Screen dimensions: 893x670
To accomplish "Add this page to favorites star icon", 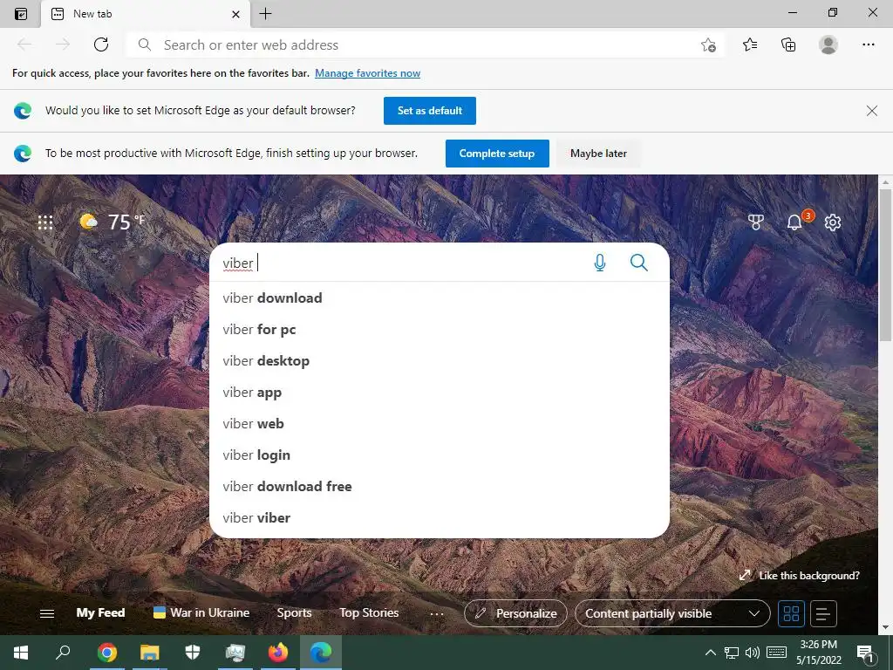I will coord(708,45).
